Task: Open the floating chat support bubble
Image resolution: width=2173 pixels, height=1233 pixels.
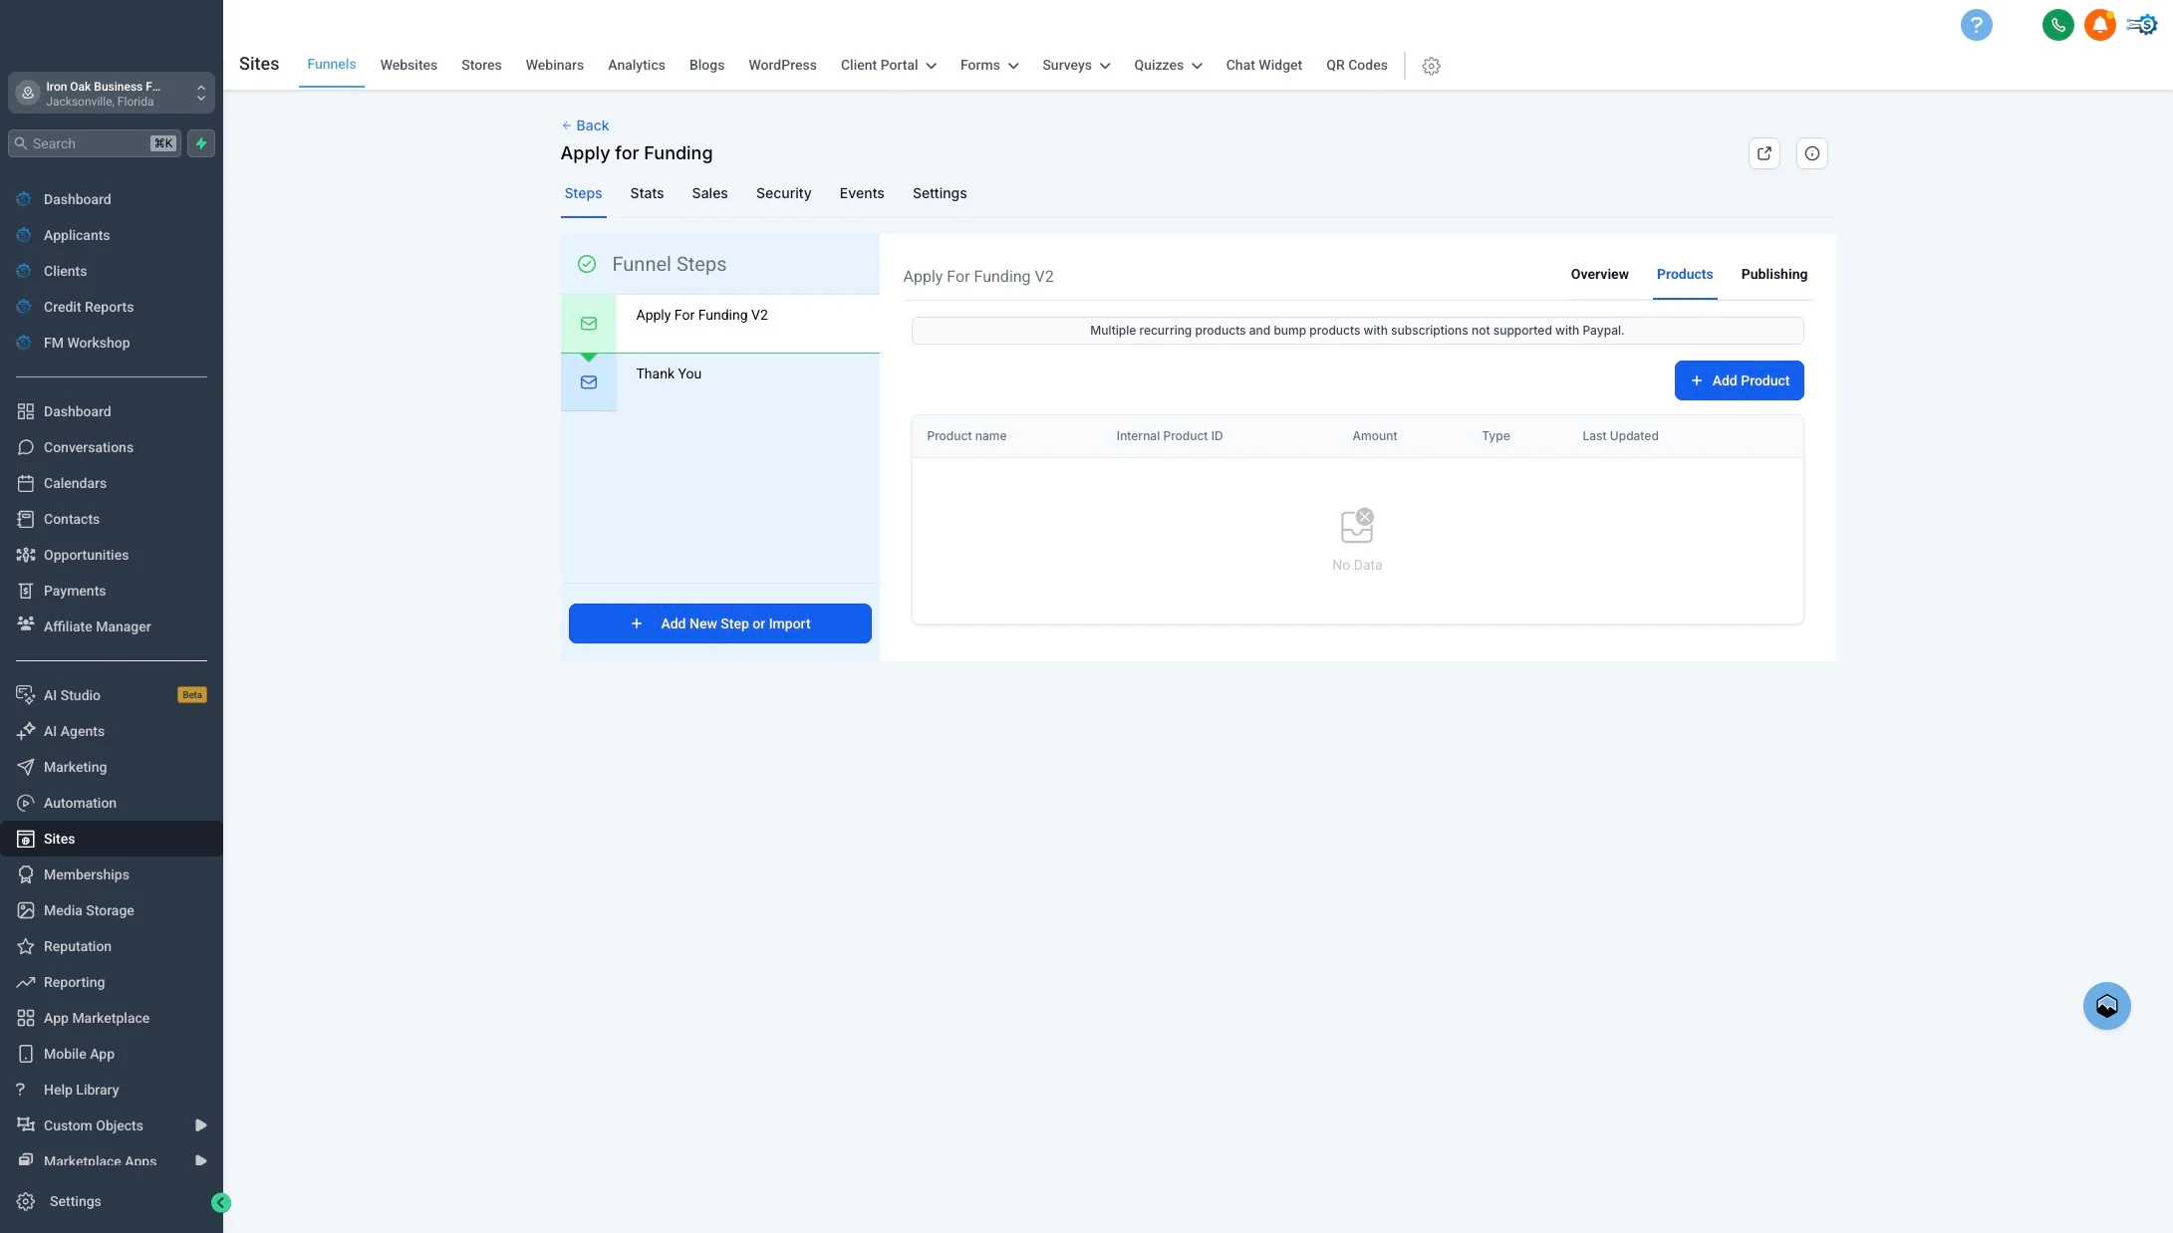Action: click(2106, 1006)
